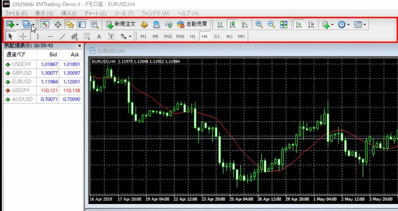398x211 pixels.
Task: Close the 気配値表示 Market Watch panel
Action: (79, 46)
